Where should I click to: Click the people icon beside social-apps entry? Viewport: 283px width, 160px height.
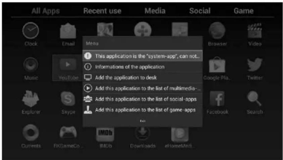(88, 99)
